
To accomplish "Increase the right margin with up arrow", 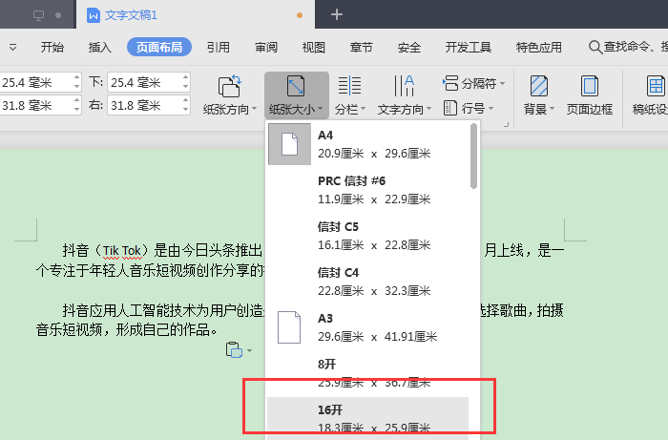I will (185, 100).
